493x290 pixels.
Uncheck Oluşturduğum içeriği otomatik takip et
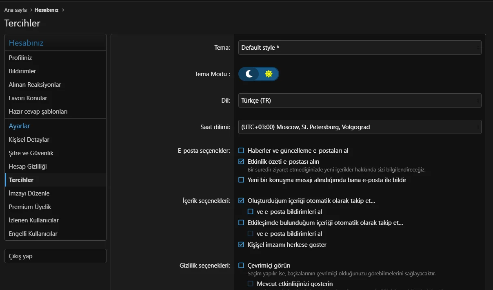click(242, 201)
